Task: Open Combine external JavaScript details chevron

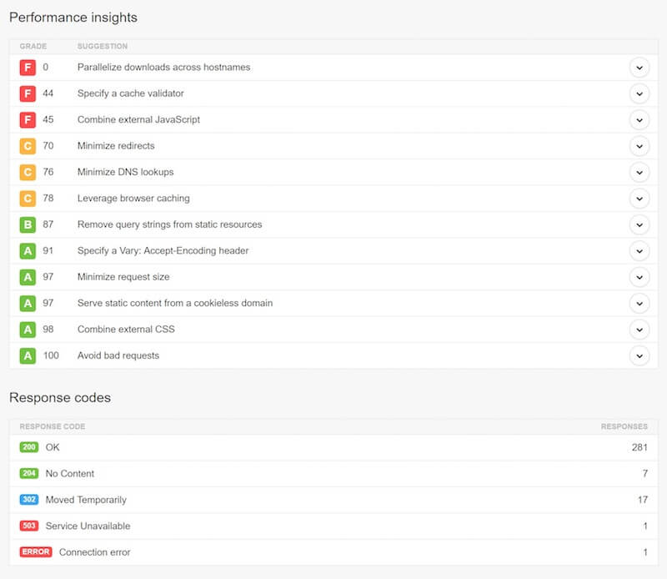Action: tap(639, 120)
